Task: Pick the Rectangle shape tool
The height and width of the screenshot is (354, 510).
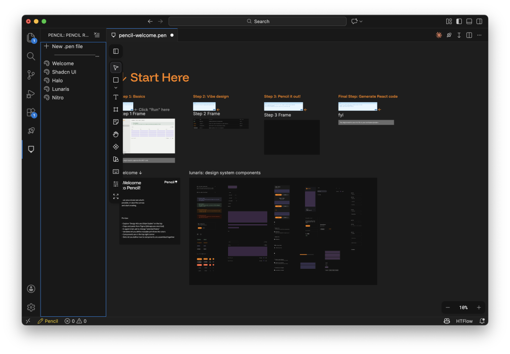Action: click(x=116, y=80)
